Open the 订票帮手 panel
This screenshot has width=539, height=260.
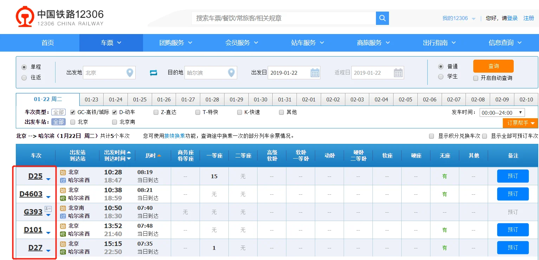click(520, 123)
